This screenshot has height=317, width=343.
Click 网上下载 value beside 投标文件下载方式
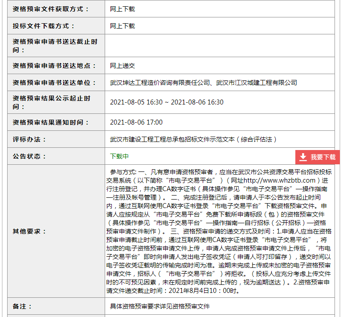tap(122, 26)
